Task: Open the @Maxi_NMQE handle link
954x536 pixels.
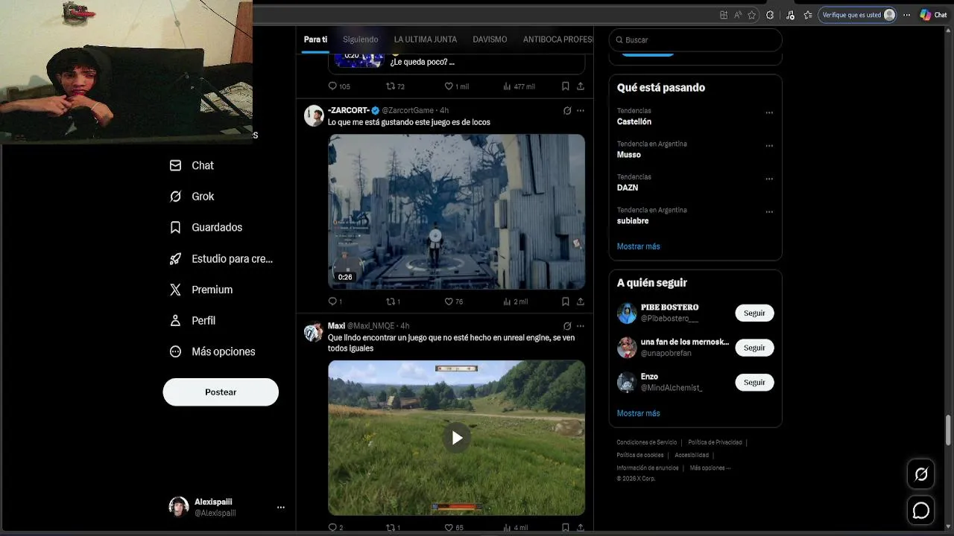Action: tap(370, 325)
